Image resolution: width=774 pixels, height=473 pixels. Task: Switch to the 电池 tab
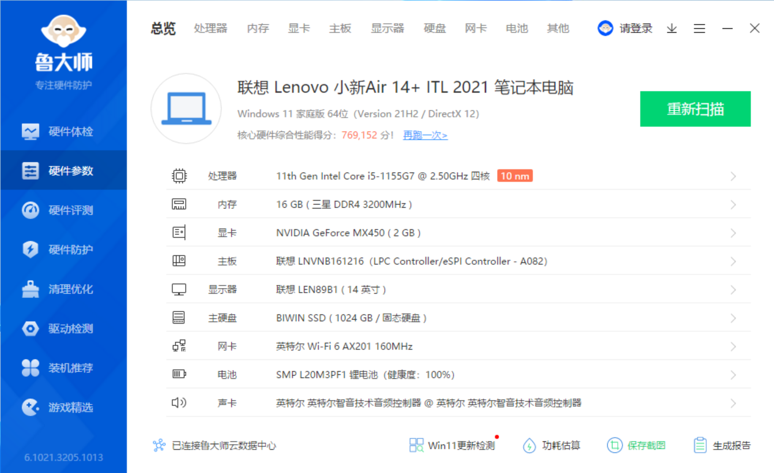click(517, 28)
